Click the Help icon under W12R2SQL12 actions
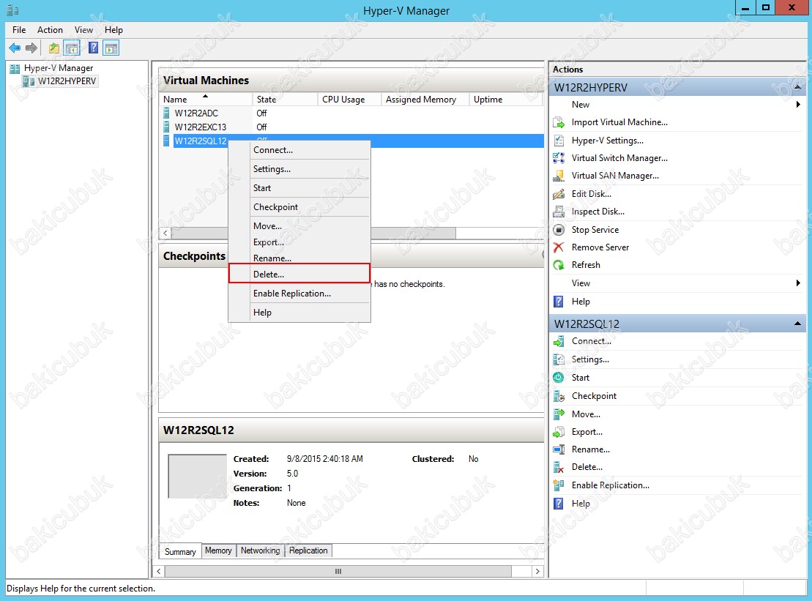 coord(558,503)
